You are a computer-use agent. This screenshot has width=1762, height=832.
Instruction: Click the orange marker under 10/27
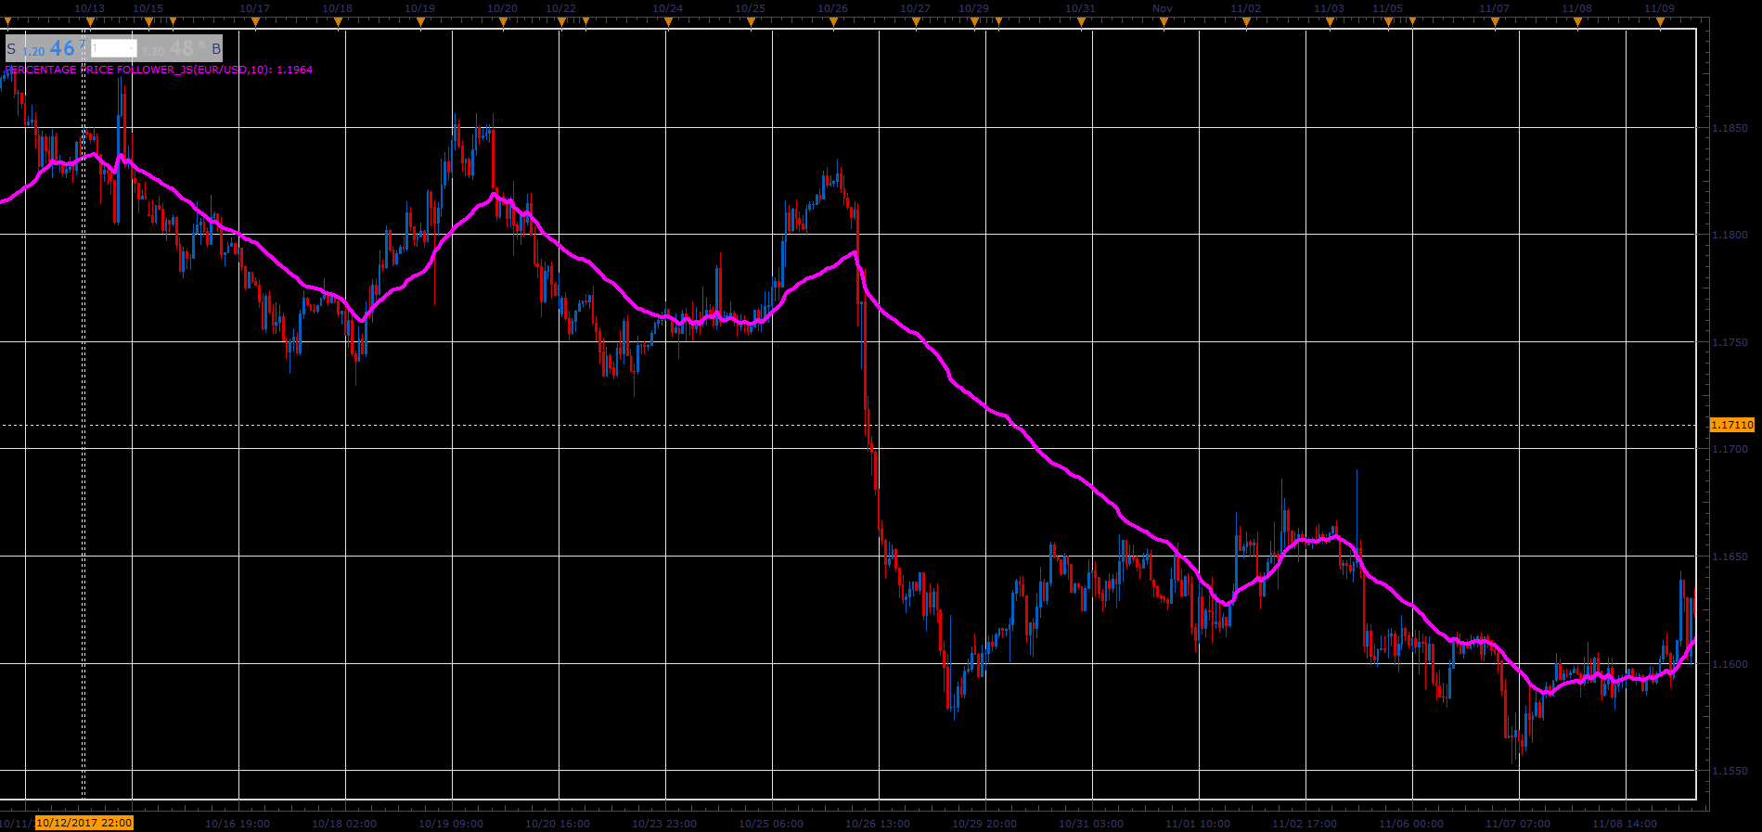[x=916, y=21]
